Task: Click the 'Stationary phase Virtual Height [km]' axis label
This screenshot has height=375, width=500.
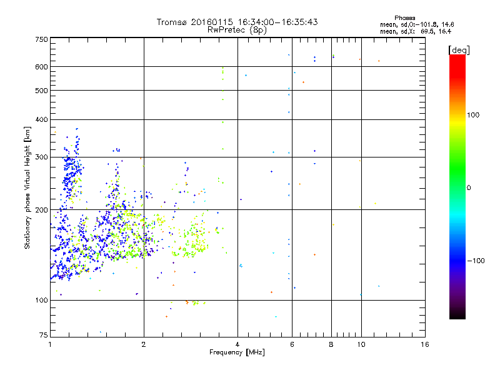Action: pyautogui.click(x=27, y=187)
